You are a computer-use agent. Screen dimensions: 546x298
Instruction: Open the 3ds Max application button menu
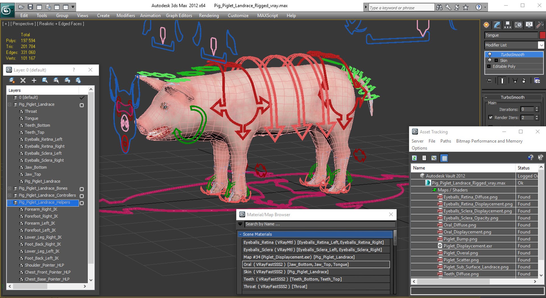coord(7,10)
